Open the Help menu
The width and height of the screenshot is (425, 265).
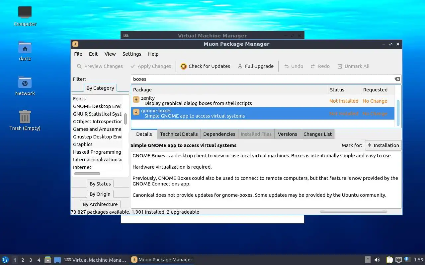point(153,54)
